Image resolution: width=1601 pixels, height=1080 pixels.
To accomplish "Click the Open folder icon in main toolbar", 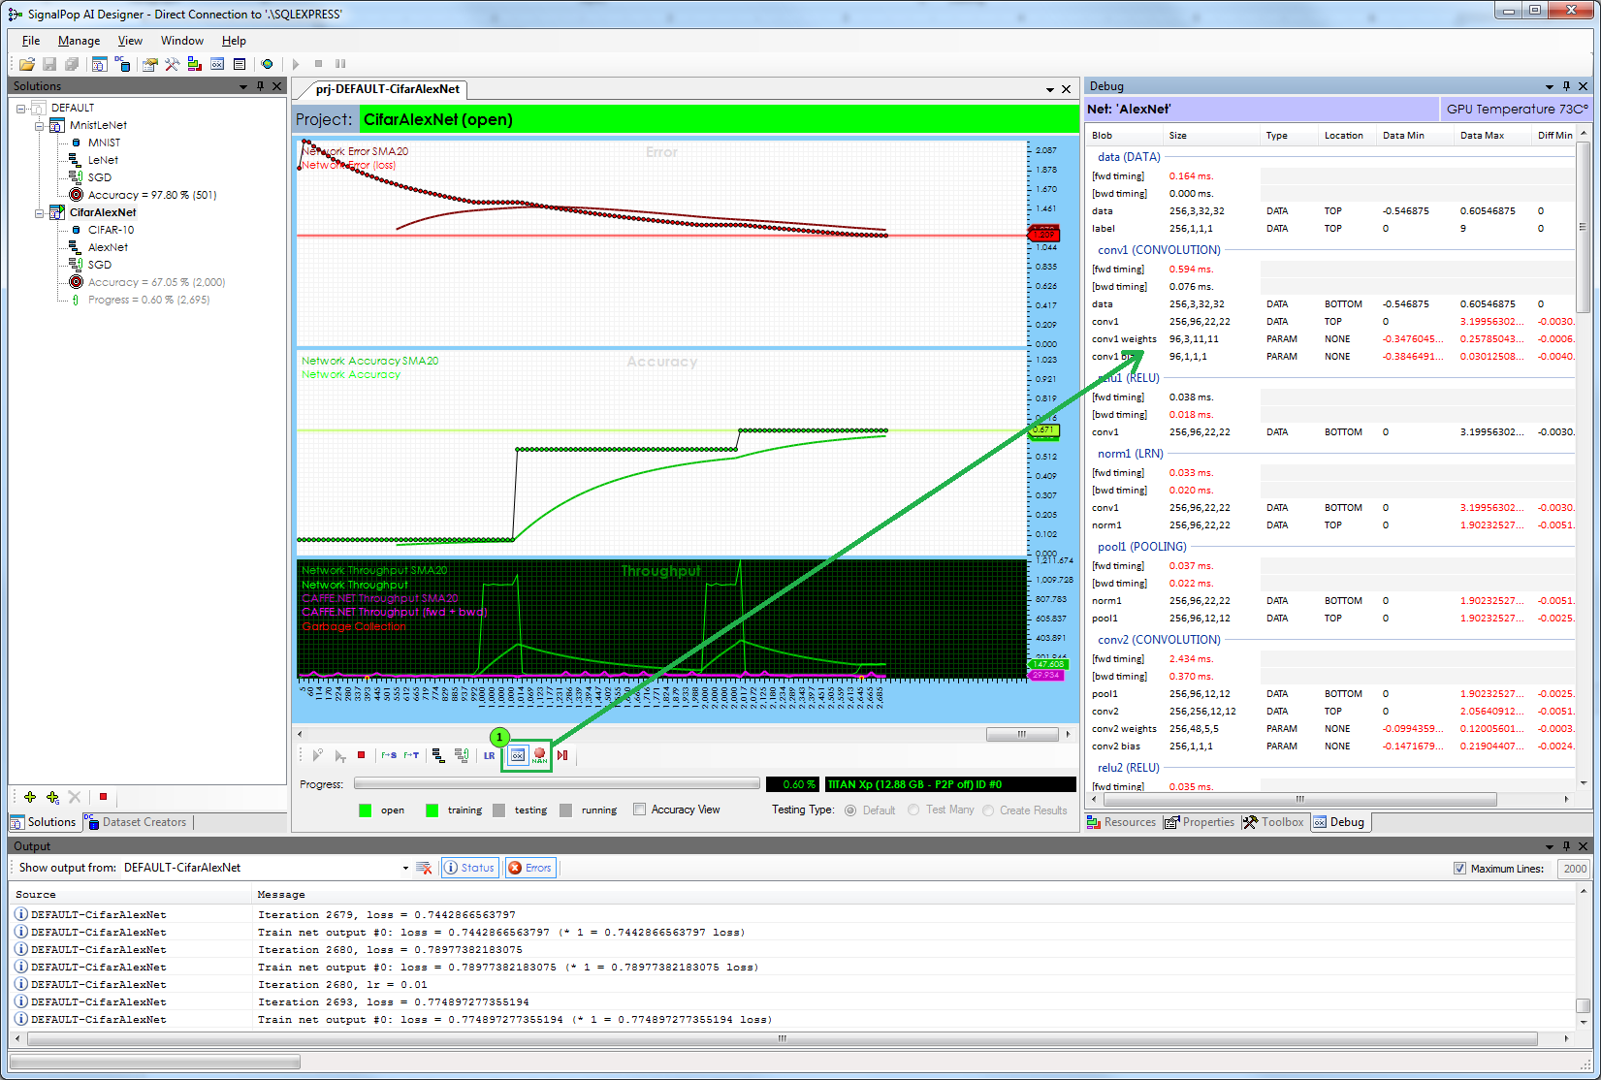I will coord(27,64).
